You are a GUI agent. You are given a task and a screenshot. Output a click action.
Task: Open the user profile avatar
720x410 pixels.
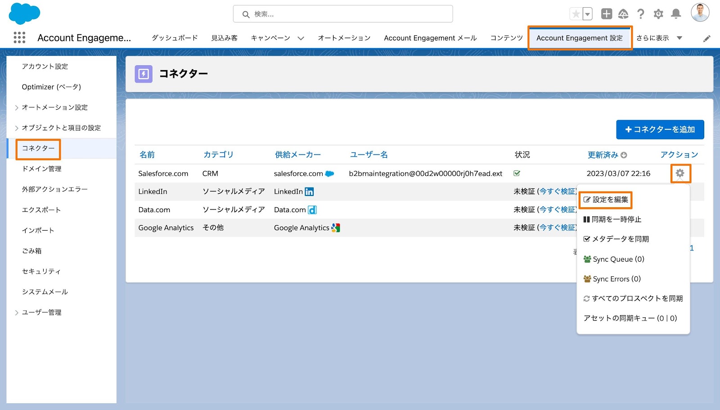tap(700, 13)
